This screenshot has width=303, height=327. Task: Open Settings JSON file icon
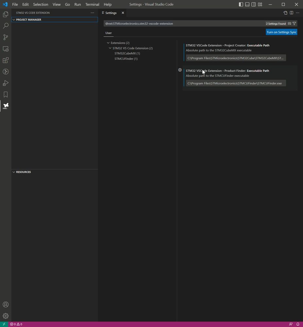[x=285, y=13]
